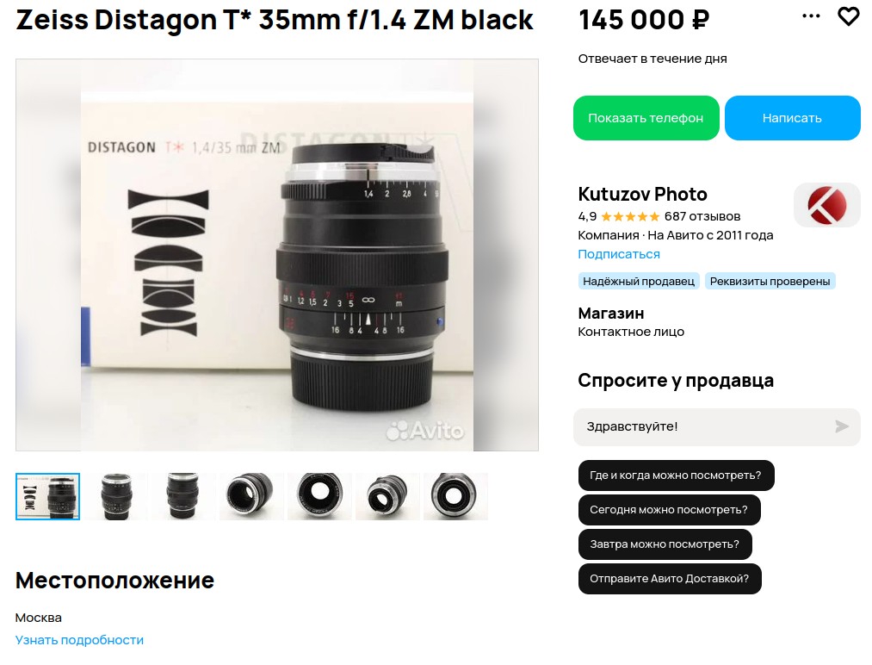Image resolution: width=872 pixels, height=665 pixels.
Task: Subscribe to seller via Подписаться link
Action: click(619, 254)
